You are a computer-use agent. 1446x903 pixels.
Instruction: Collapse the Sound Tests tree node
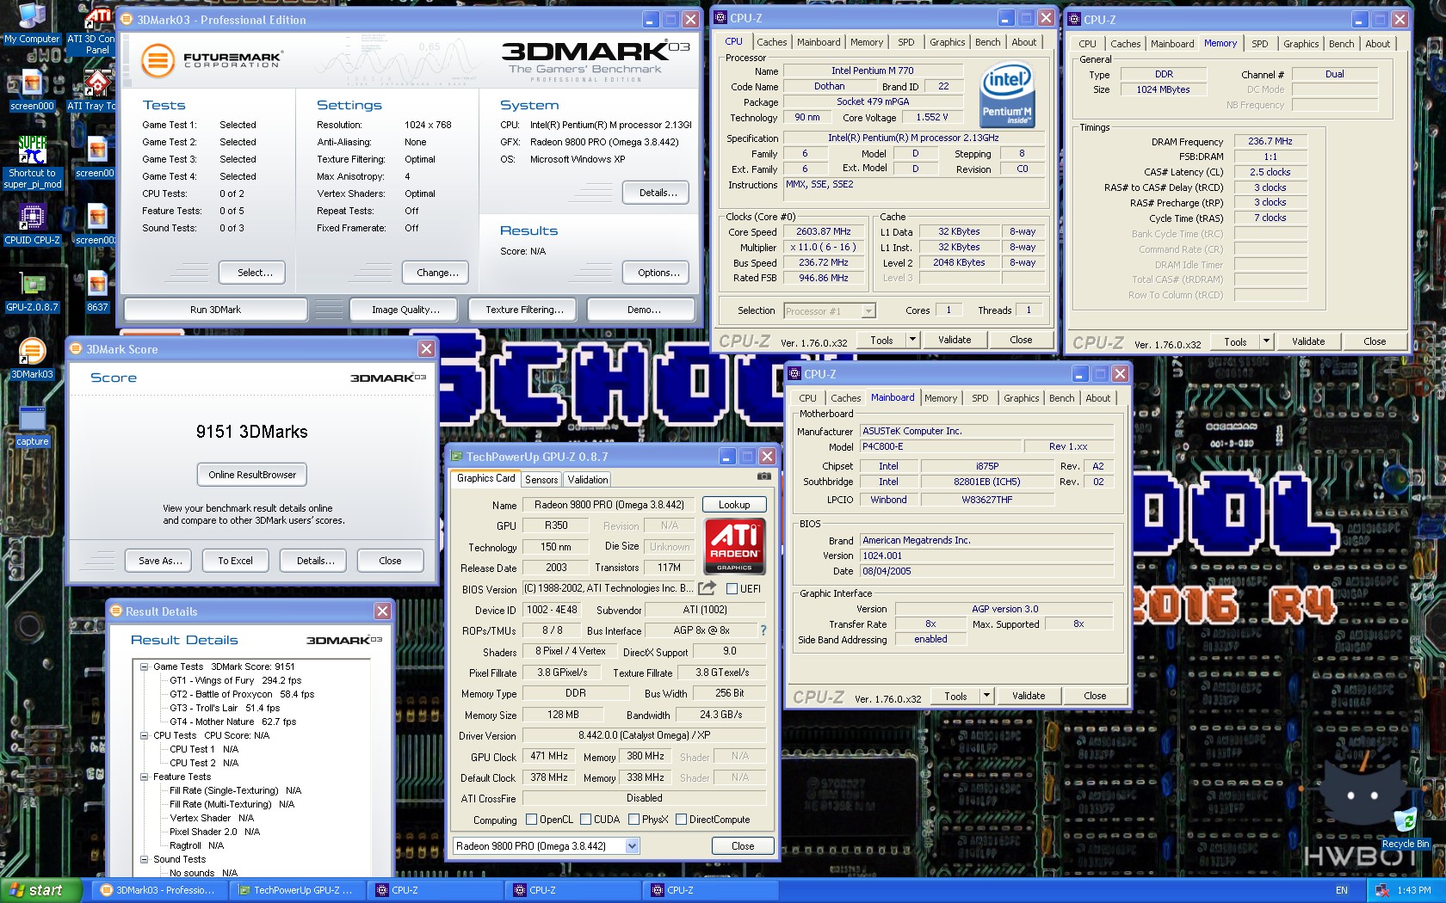point(145,859)
